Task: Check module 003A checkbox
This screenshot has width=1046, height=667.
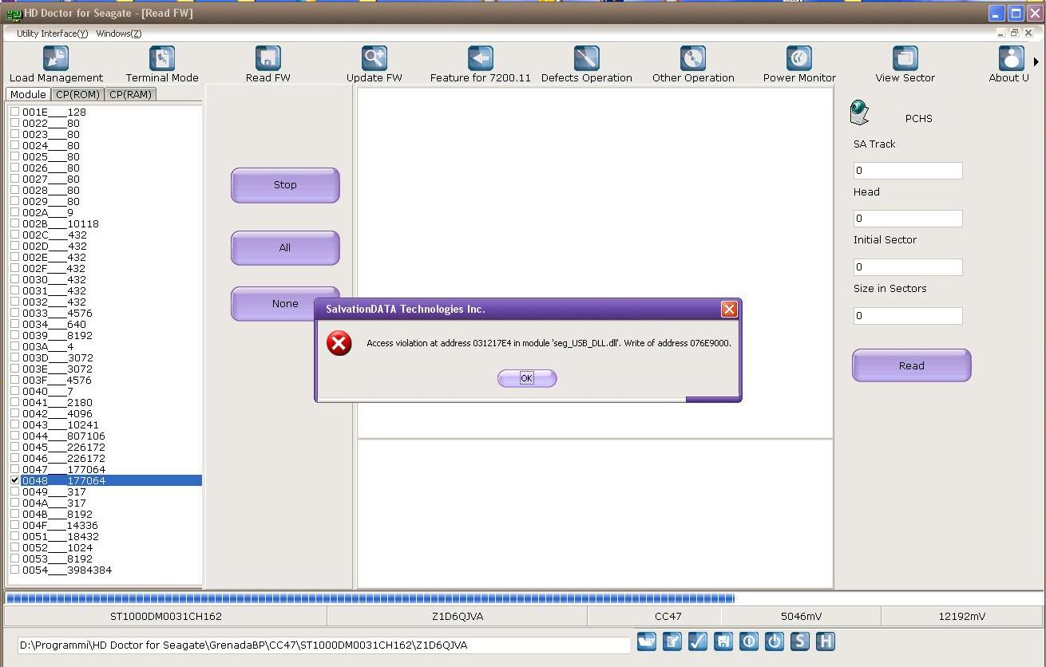Action: (x=14, y=346)
